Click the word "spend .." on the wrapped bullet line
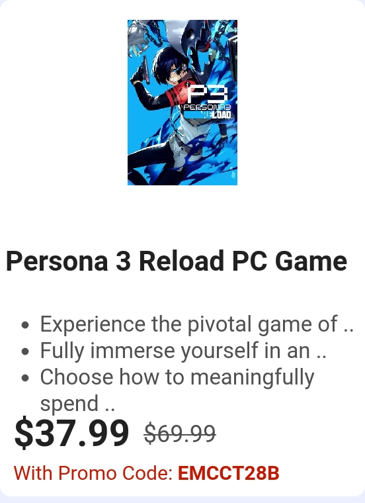The image size is (365, 503). [77, 404]
